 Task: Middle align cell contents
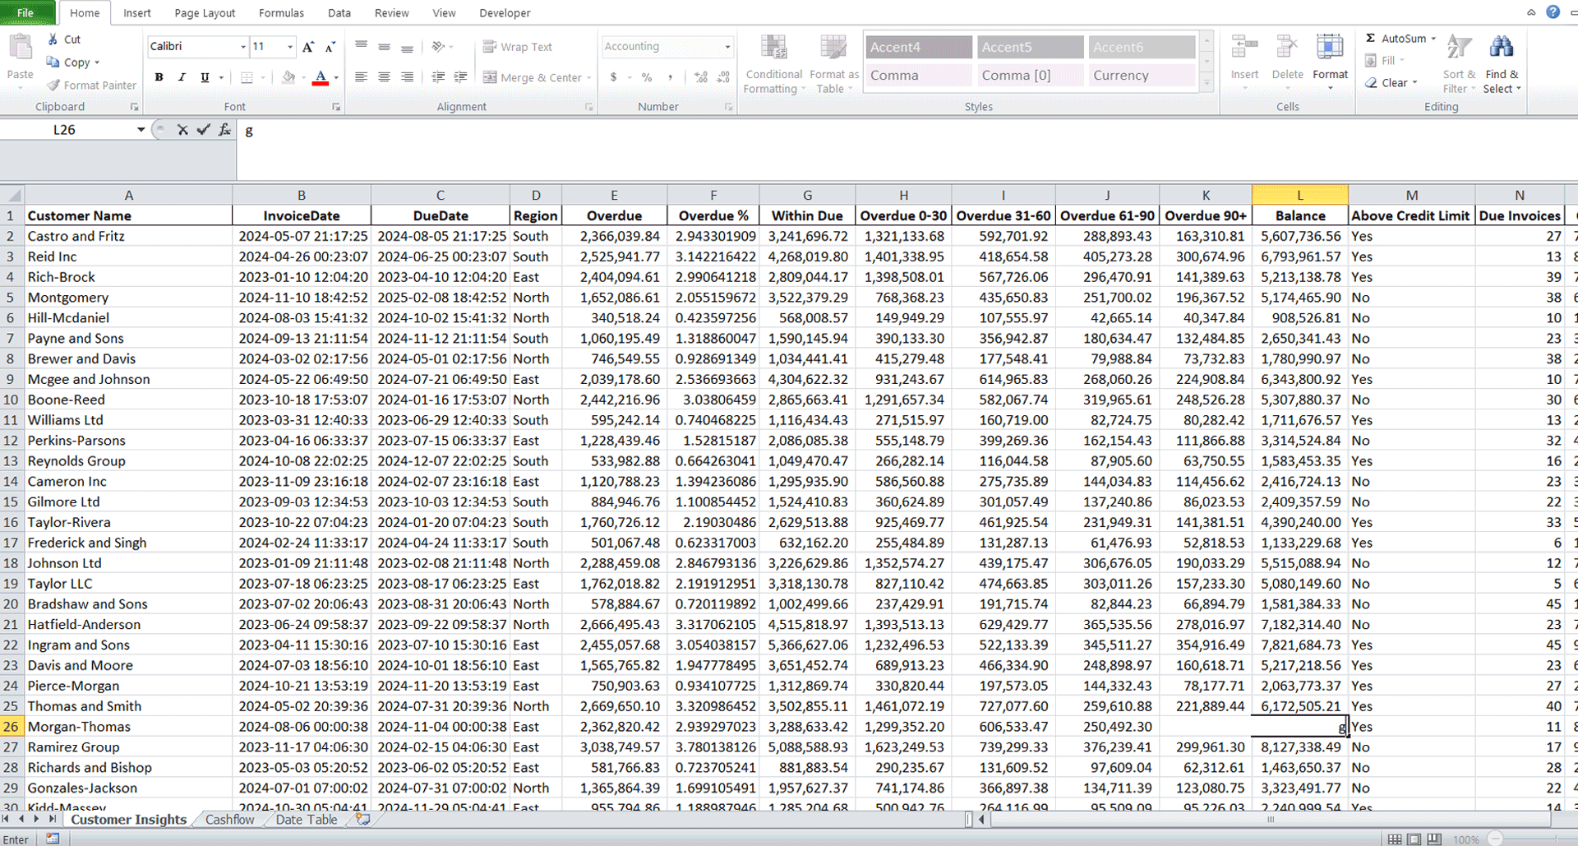tap(384, 47)
